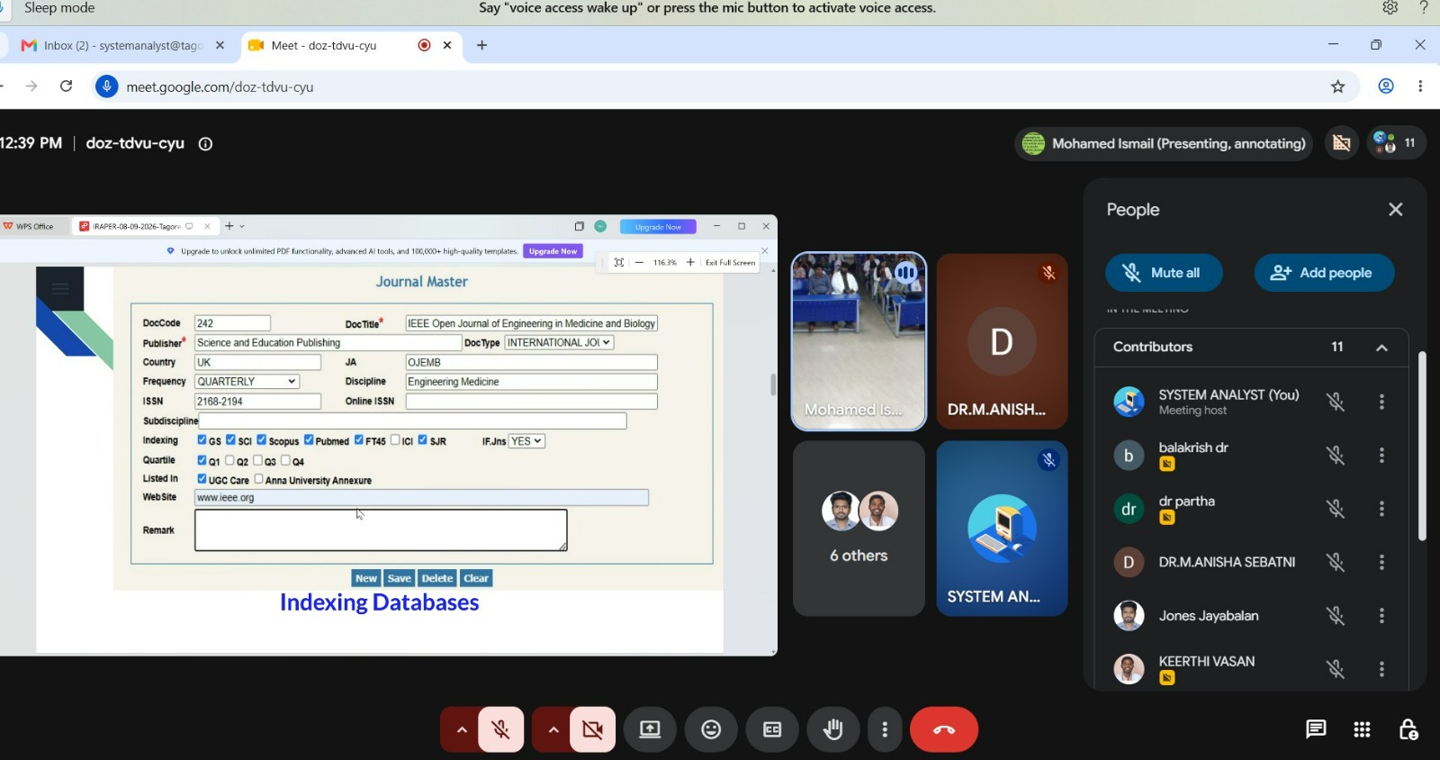Toggle the camera off button

pos(593,729)
